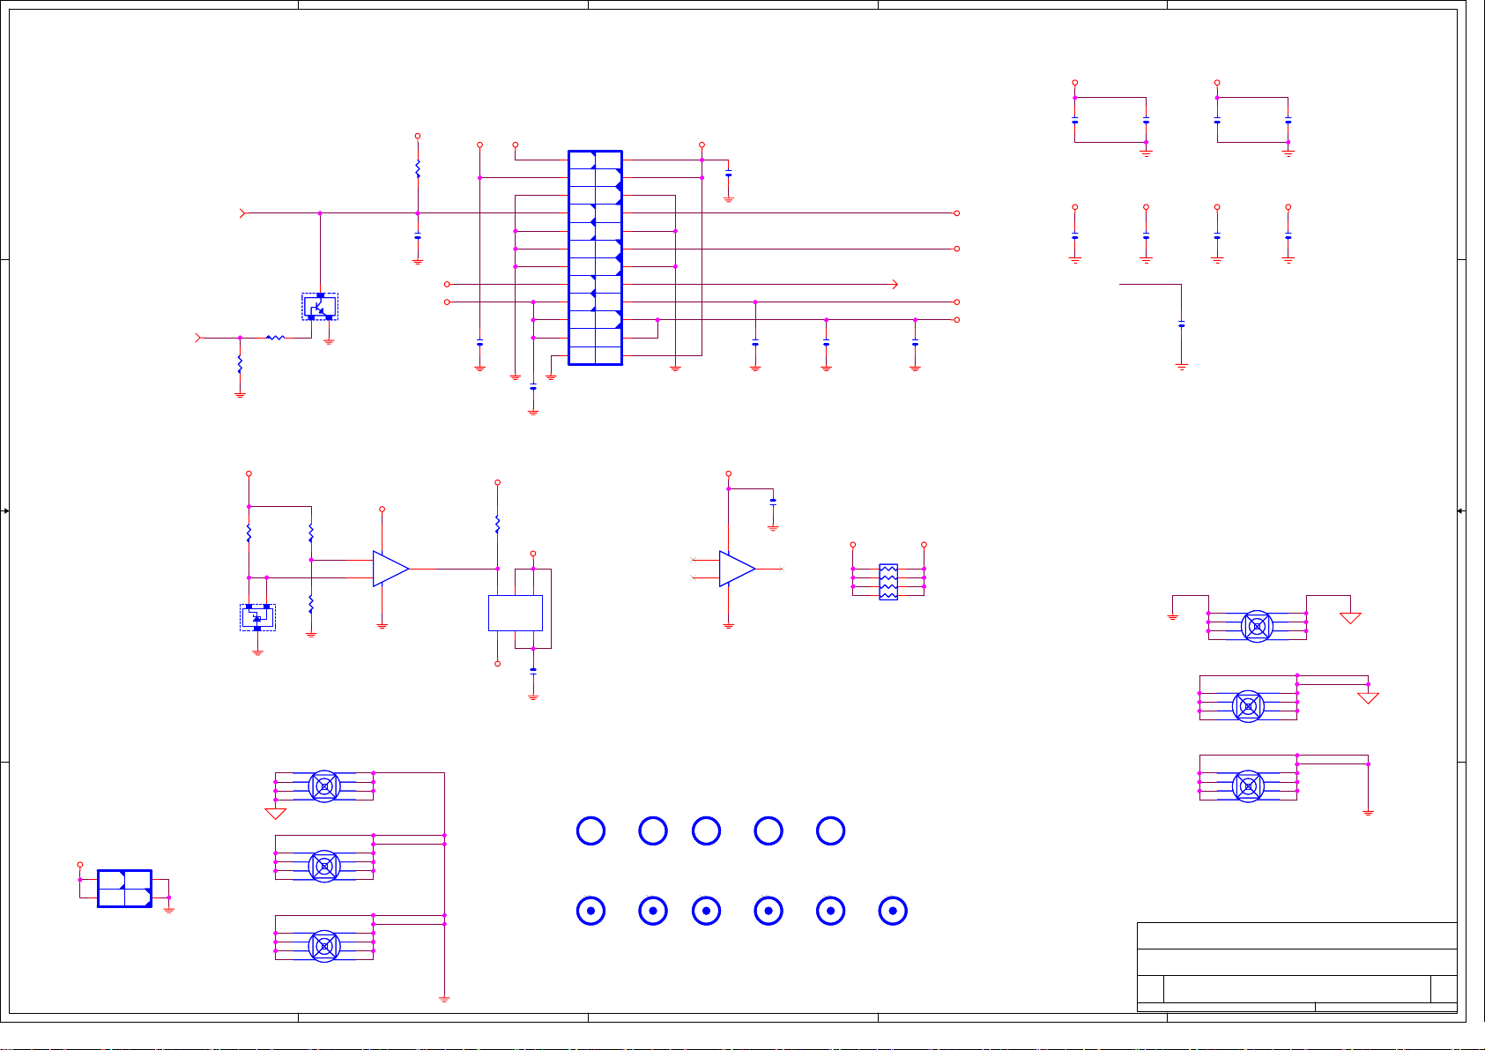
Task: Click the op-amp wired to the rectangular component
Action: (x=390, y=569)
